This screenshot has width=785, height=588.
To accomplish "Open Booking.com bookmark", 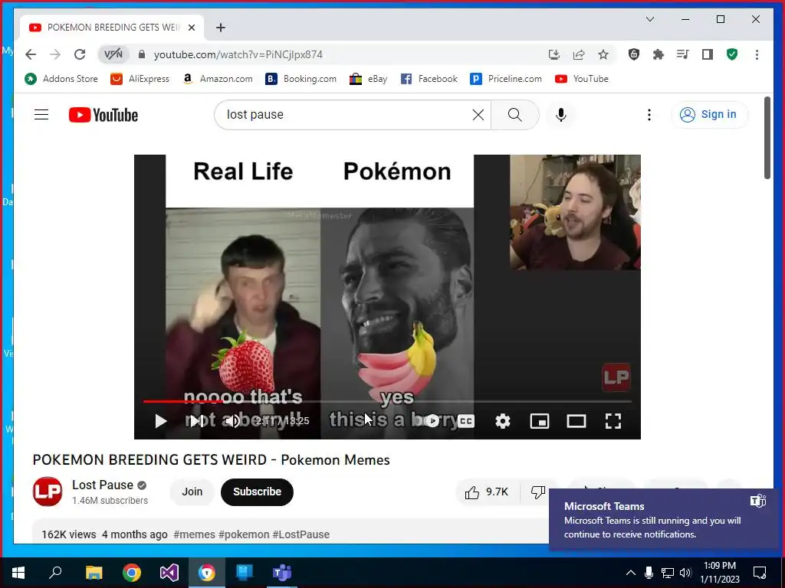I will [x=301, y=79].
